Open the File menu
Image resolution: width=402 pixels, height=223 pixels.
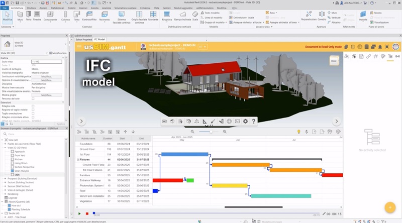pos(5,8)
